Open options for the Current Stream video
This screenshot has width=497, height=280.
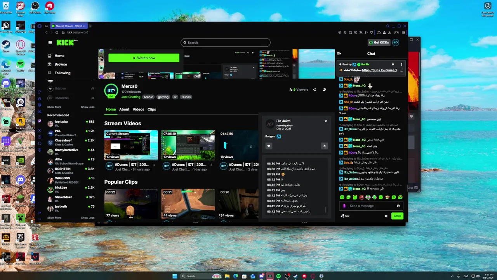(154, 165)
